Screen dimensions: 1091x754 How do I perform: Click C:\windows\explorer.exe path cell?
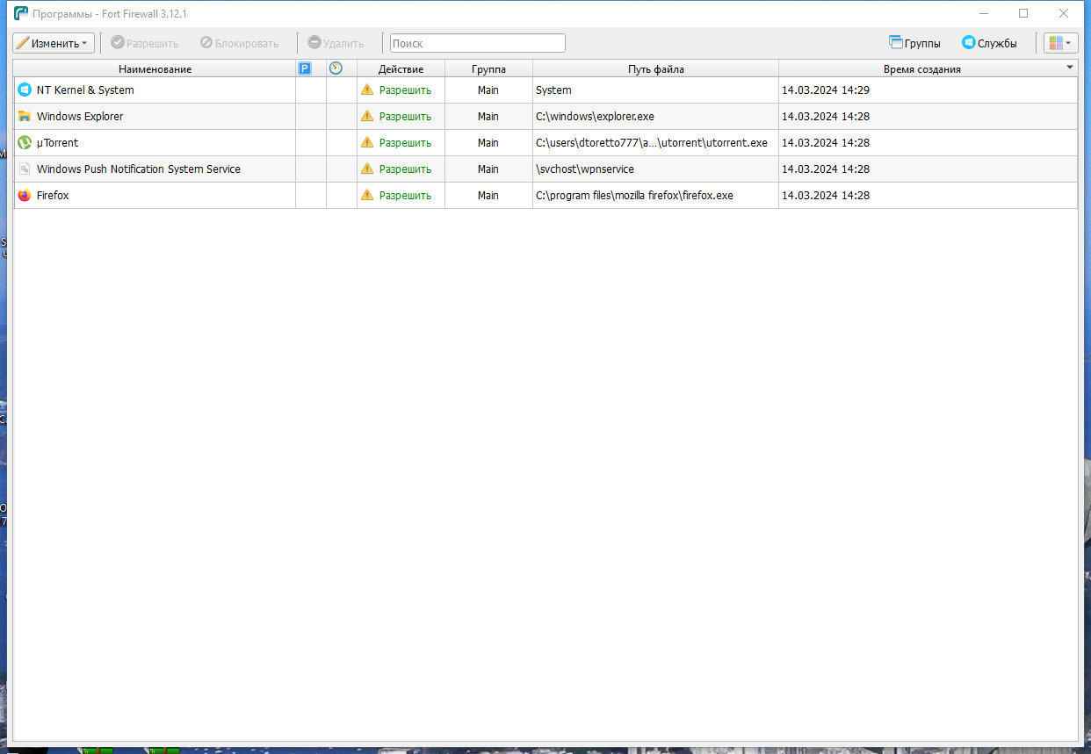(x=655, y=116)
